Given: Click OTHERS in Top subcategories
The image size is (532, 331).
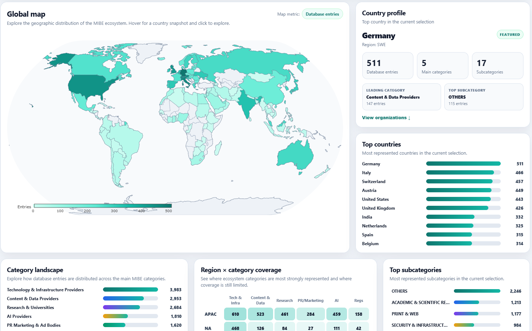Looking at the screenshot, I should tap(456, 291).
